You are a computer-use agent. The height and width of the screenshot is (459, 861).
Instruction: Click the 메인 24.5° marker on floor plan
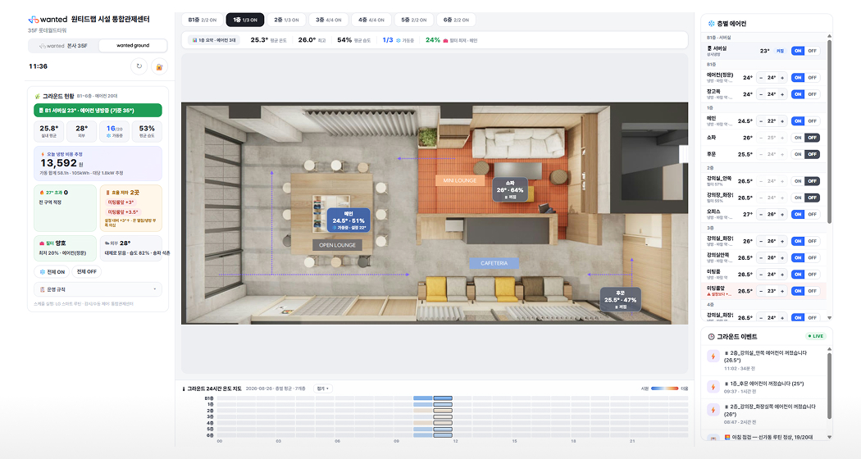click(348, 220)
